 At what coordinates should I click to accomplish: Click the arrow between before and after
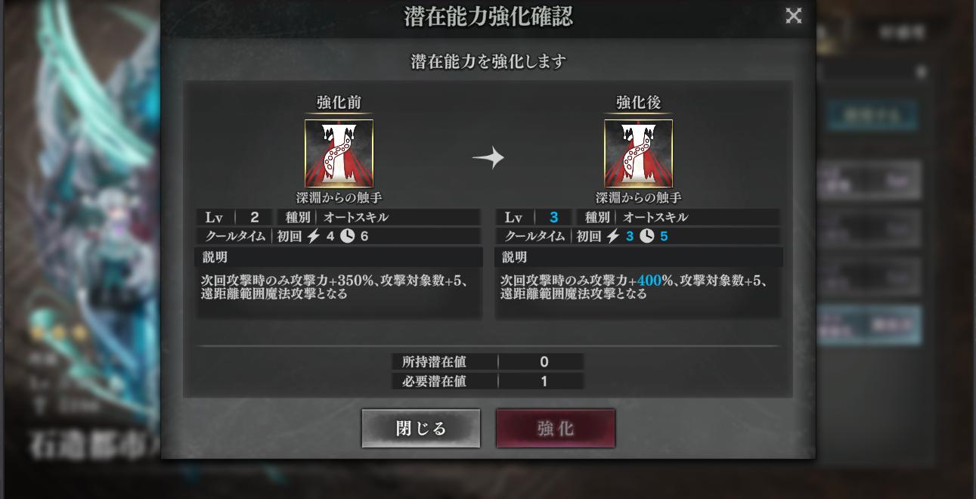[x=488, y=158]
